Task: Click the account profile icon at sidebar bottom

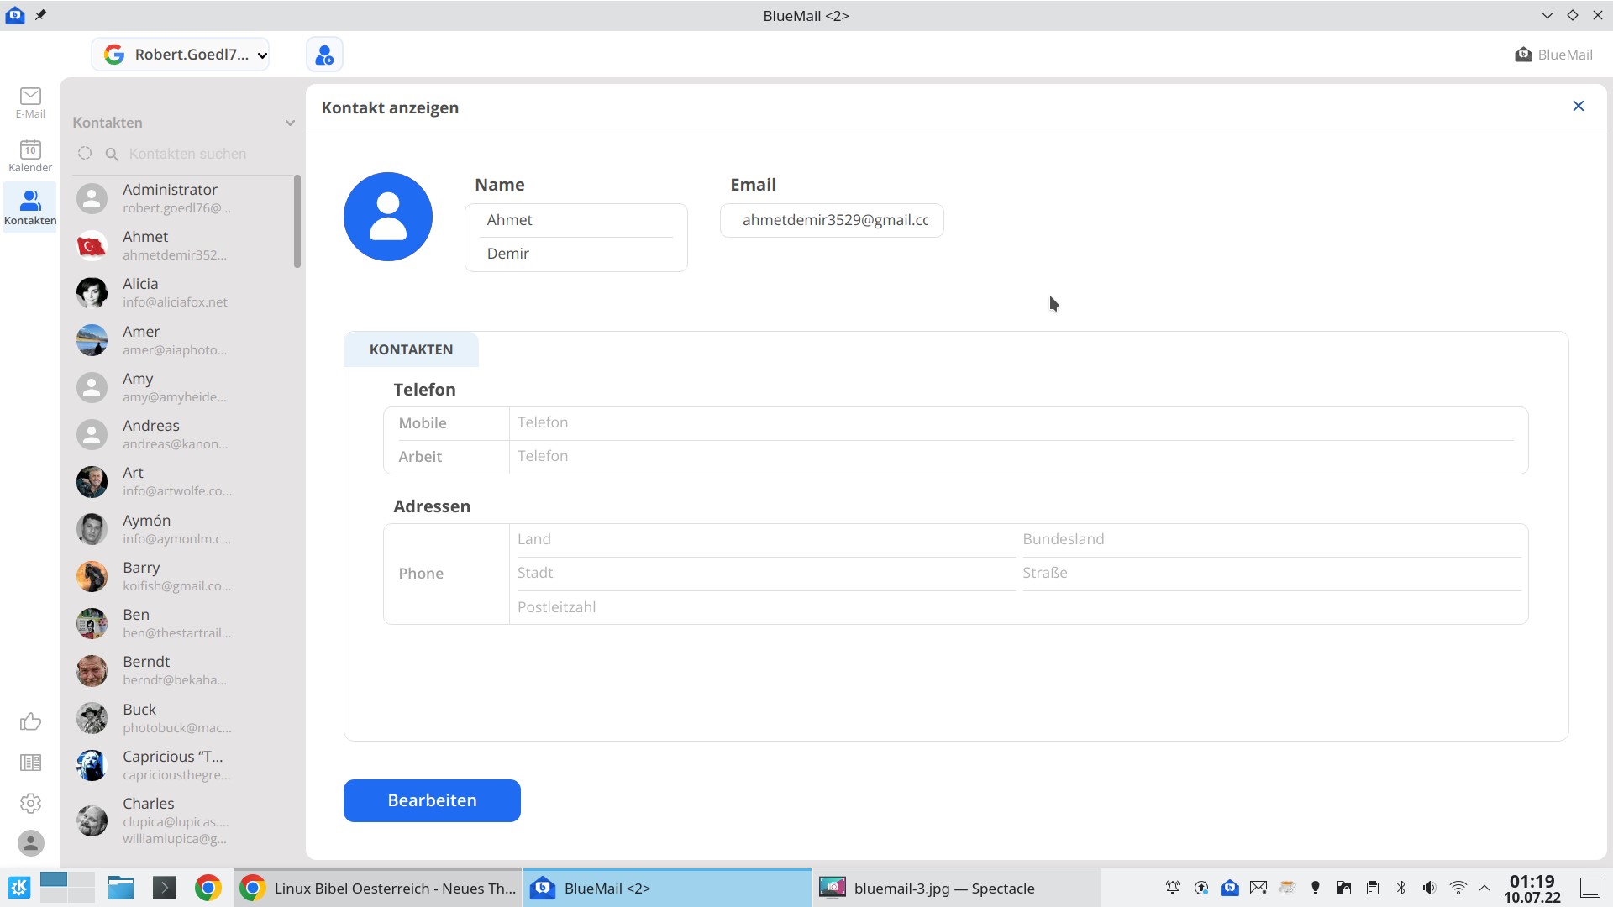Action: pos(31,843)
